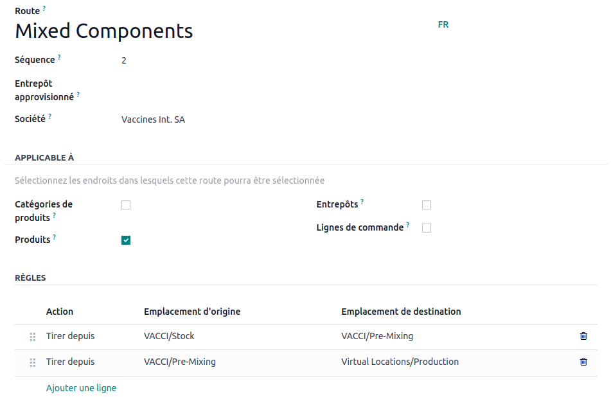This screenshot has width=611, height=397.
Task: Delete the VACCI/Stock to Pre-Mixing rule
Action: click(583, 336)
